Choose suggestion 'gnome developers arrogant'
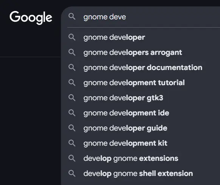 point(141,53)
